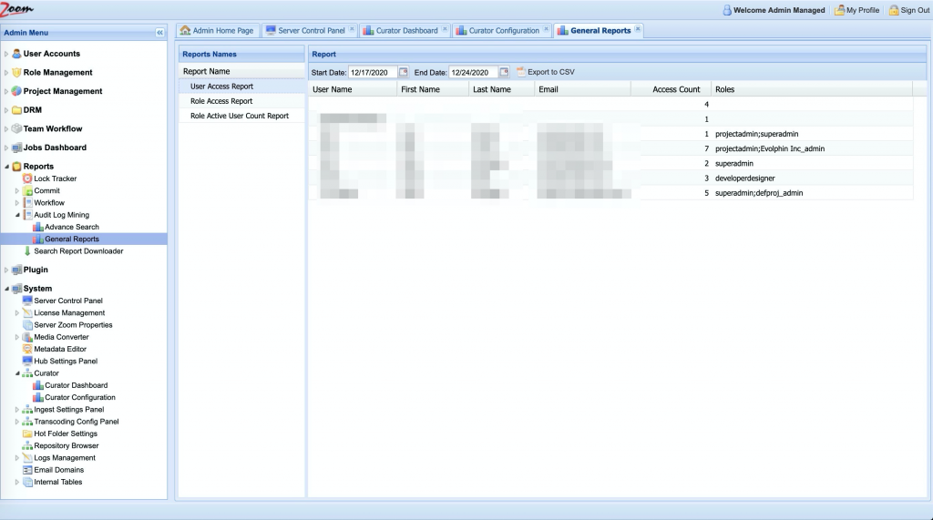Click the End Date input field
The height and width of the screenshot is (520, 933).
[473, 72]
